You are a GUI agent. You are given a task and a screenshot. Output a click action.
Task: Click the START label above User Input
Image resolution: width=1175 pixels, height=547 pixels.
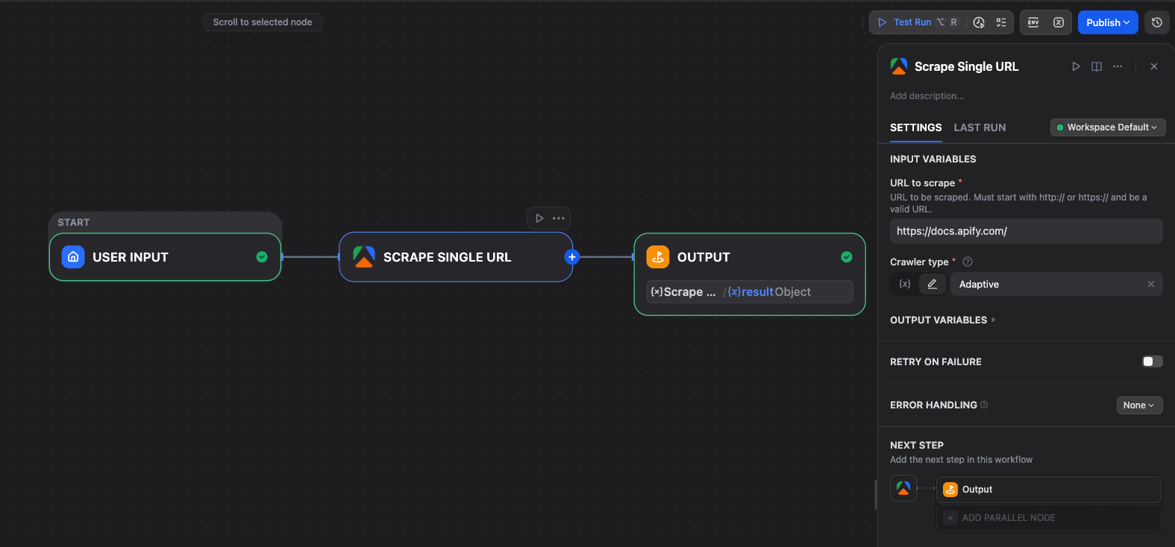(73, 222)
